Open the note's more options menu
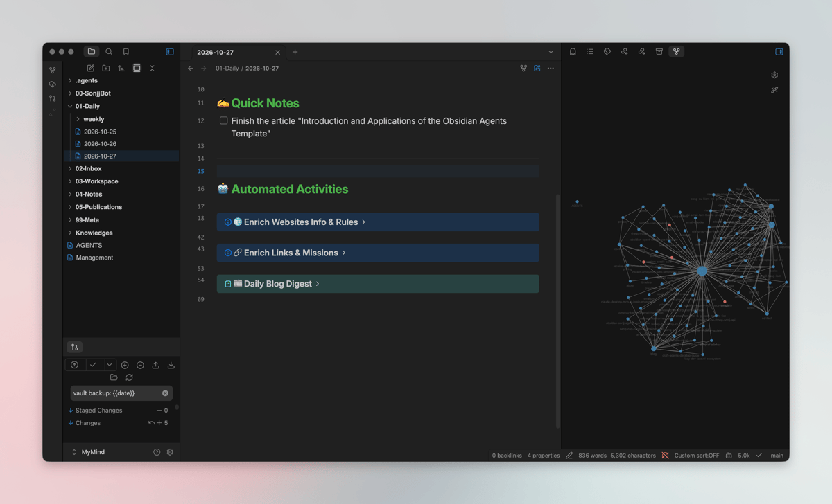The height and width of the screenshot is (504, 832). (551, 69)
